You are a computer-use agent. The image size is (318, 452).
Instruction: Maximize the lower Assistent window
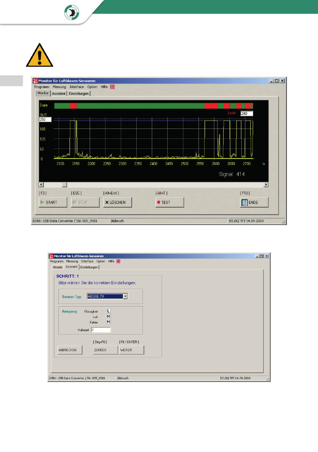point(262,256)
